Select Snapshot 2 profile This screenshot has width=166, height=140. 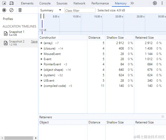tap(19, 43)
